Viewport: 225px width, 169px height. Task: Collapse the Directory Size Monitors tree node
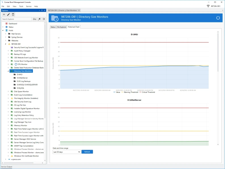(8, 71)
